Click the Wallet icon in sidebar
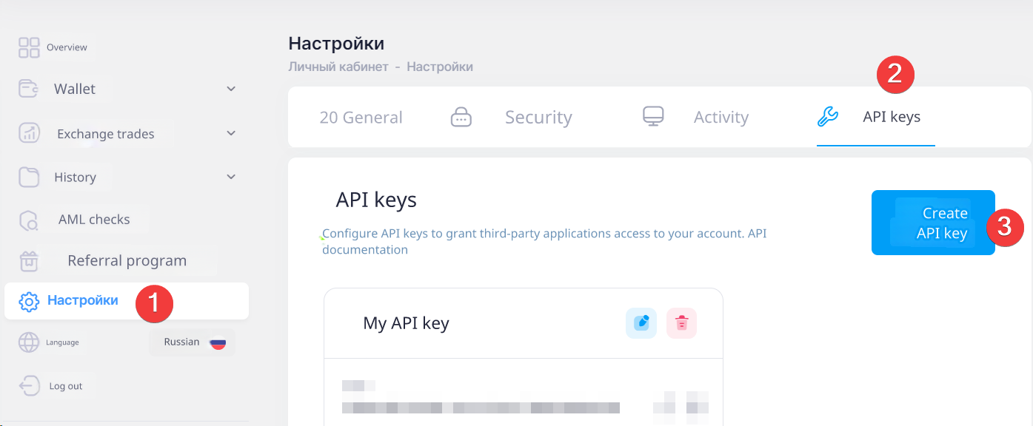Screen dimensions: 1033x426 [x=29, y=89]
